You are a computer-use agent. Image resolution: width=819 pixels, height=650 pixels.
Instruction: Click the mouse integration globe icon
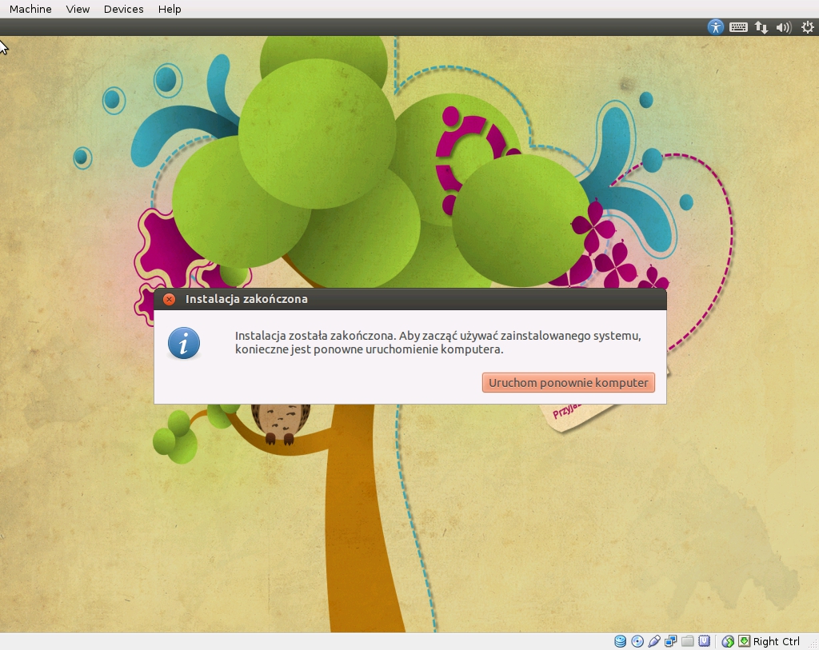tap(728, 641)
